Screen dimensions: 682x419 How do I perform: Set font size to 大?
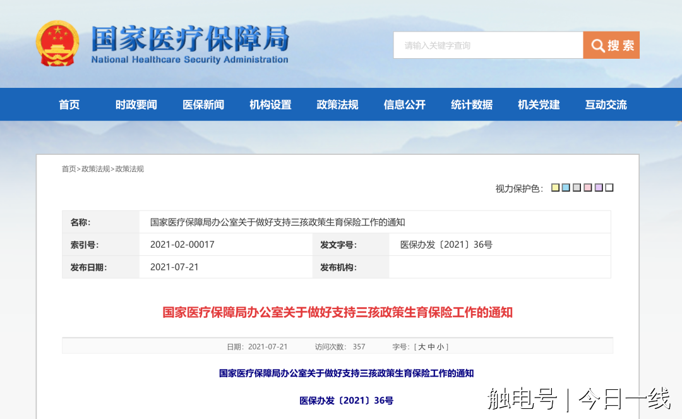coord(421,347)
